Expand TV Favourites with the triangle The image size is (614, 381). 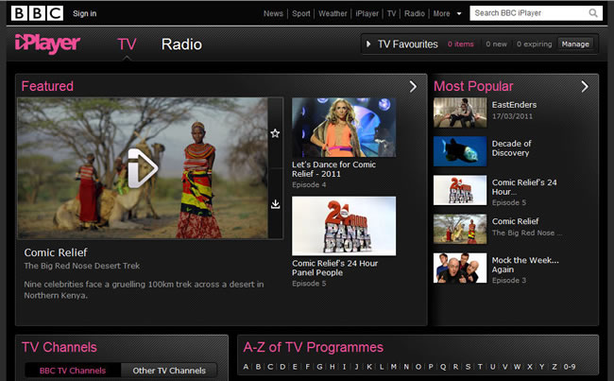click(368, 43)
